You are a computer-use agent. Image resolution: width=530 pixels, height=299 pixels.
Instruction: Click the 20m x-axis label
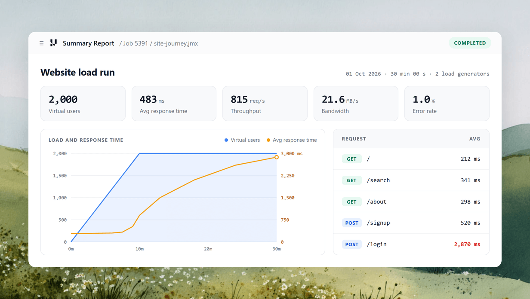tap(208, 249)
